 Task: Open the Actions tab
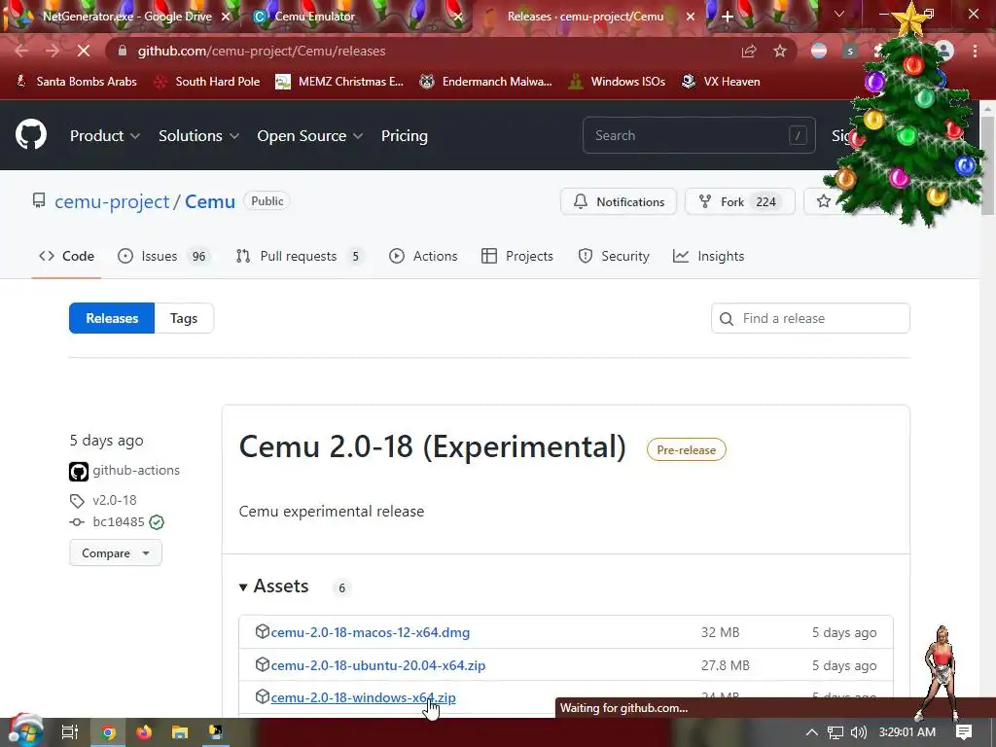pyautogui.click(x=423, y=256)
